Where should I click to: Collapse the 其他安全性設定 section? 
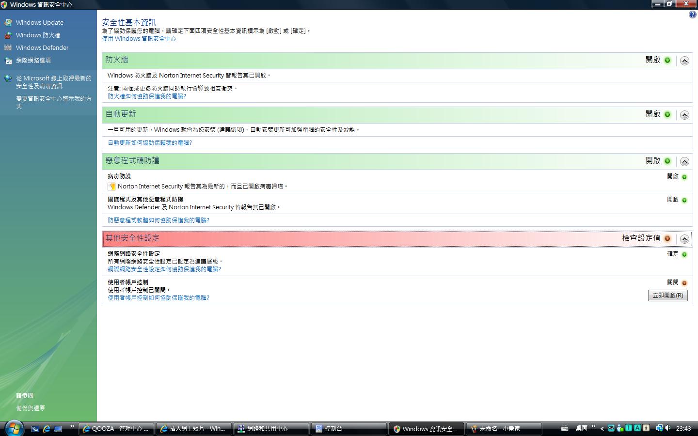point(684,239)
